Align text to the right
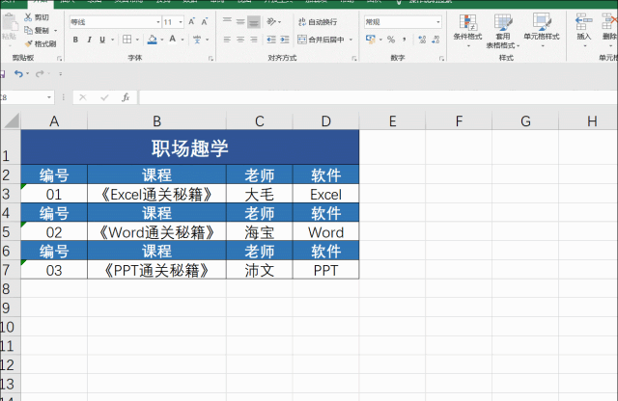 coord(254,40)
